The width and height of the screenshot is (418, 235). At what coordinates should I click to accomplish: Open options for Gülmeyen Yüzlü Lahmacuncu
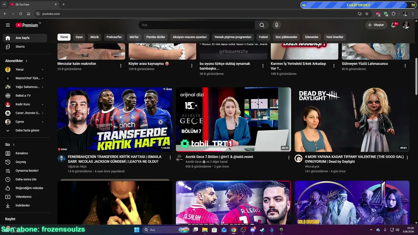pos(405,66)
